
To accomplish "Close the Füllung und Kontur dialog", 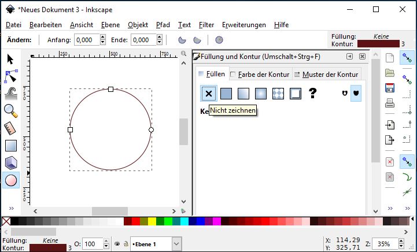I will [x=362, y=57].
